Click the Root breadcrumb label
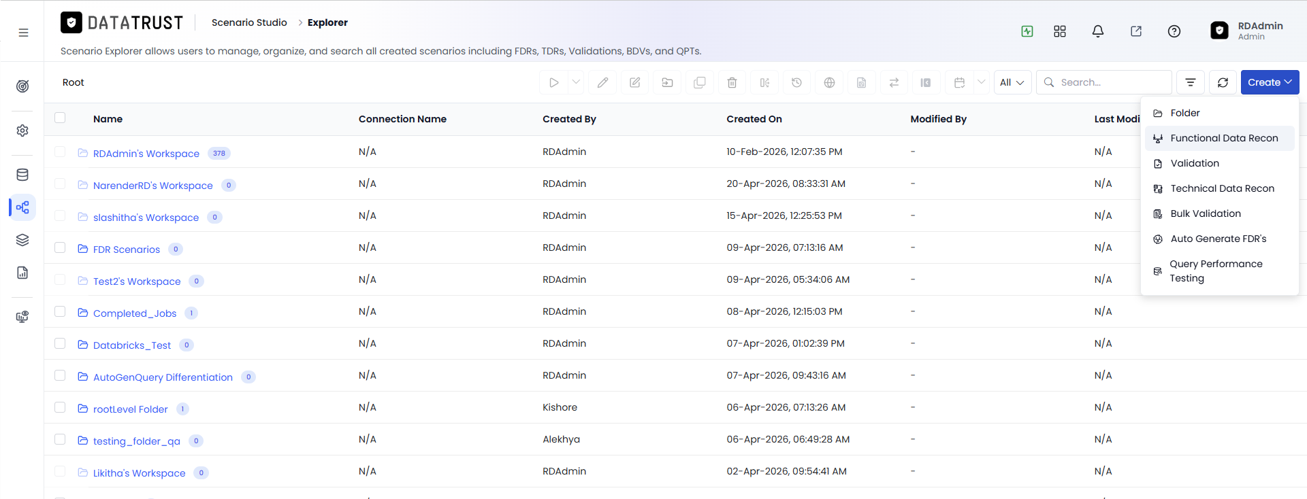The height and width of the screenshot is (499, 1307). pos(74,82)
